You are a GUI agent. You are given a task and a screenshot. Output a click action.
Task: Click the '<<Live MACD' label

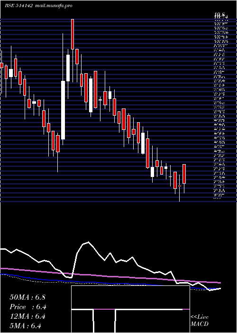coord(200,321)
